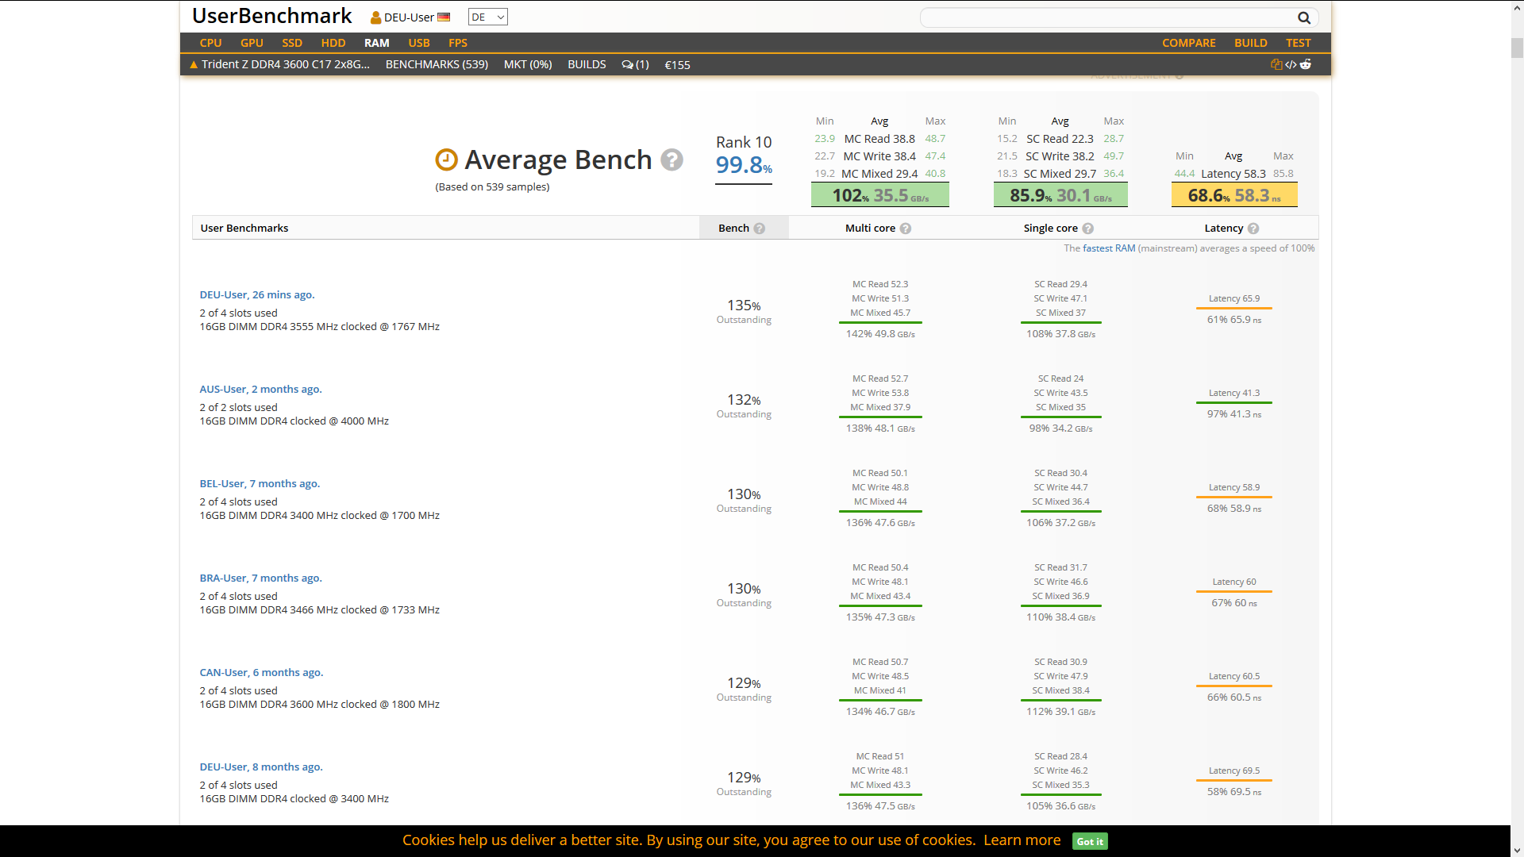Click the copy link icon
The height and width of the screenshot is (857, 1524).
click(x=1276, y=64)
